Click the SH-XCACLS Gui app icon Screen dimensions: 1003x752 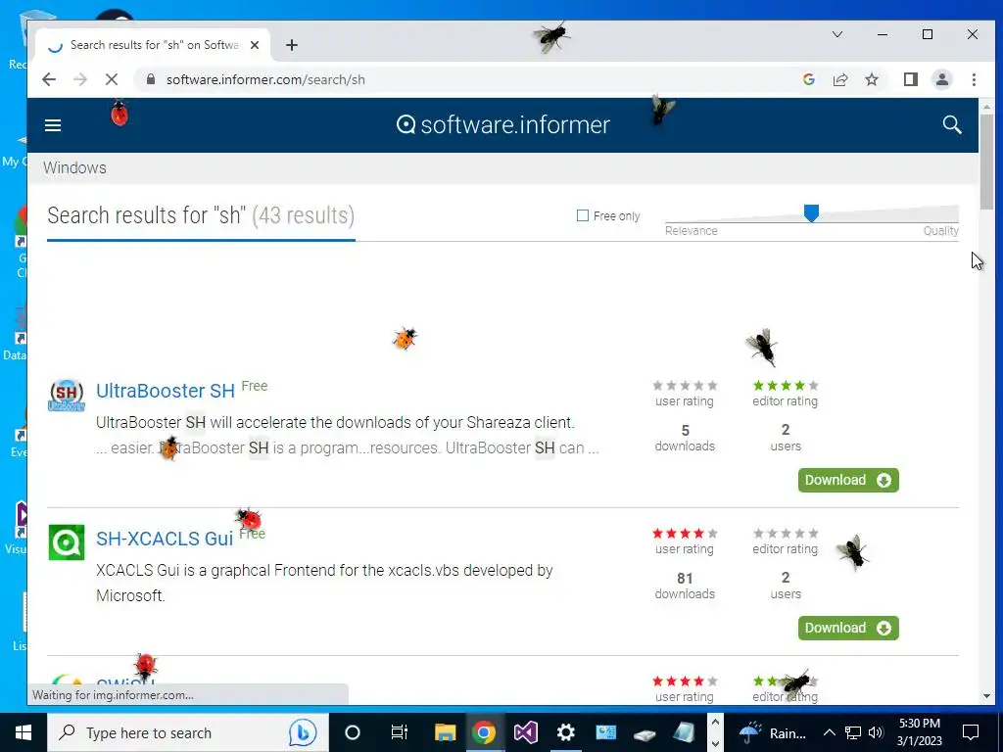(x=67, y=542)
